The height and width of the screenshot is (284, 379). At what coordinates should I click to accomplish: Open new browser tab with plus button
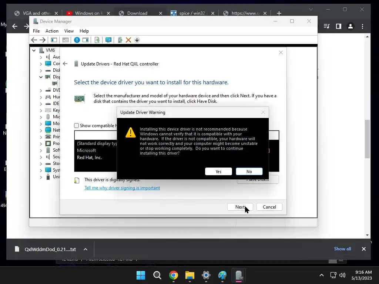(279, 13)
